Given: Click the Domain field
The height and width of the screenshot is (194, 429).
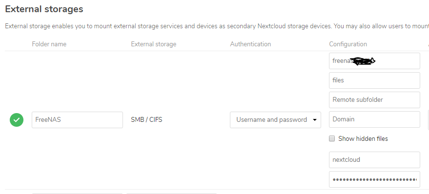Looking at the screenshot, I should tap(374, 119).
